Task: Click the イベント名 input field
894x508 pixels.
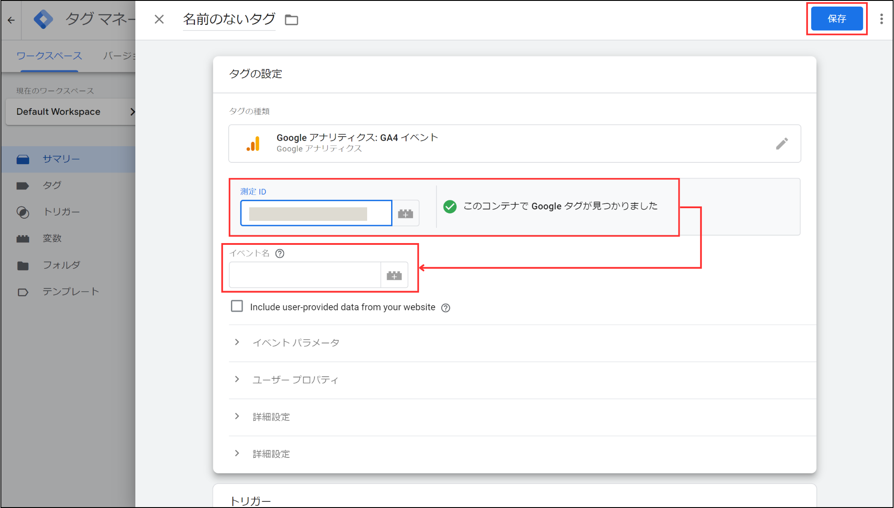Action: click(x=305, y=275)
